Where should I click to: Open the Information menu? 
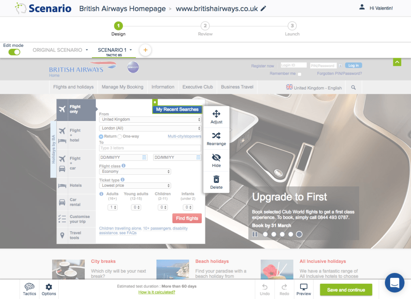pyautogui.click(x=163, y=87)
